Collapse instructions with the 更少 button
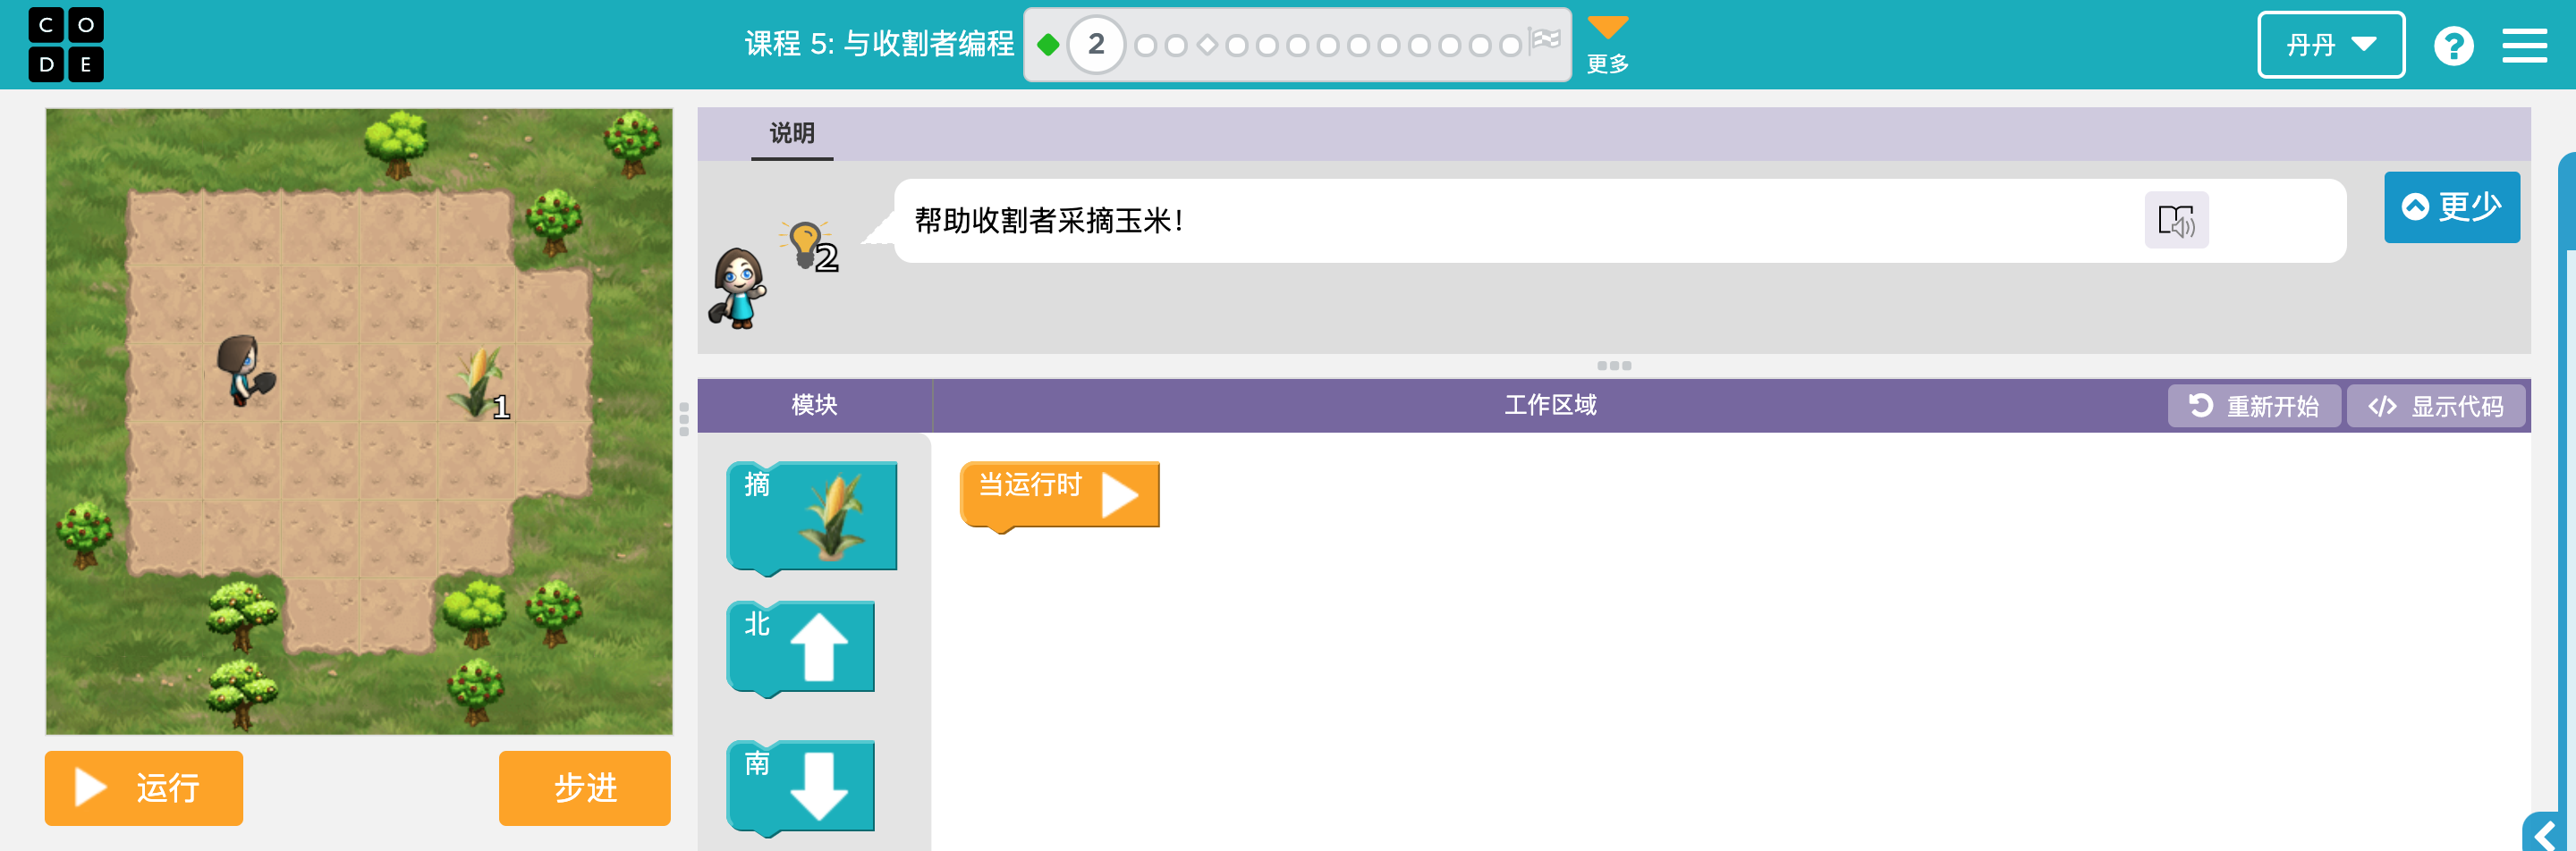Image resolution: width=2576 pixels, height=851 pixels. click(2451, 207)
